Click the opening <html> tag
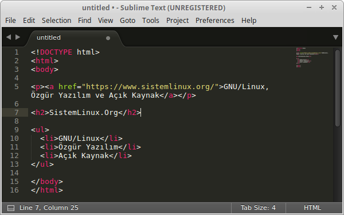This screenshot has height=215, width=344. (x=45, y=61)
